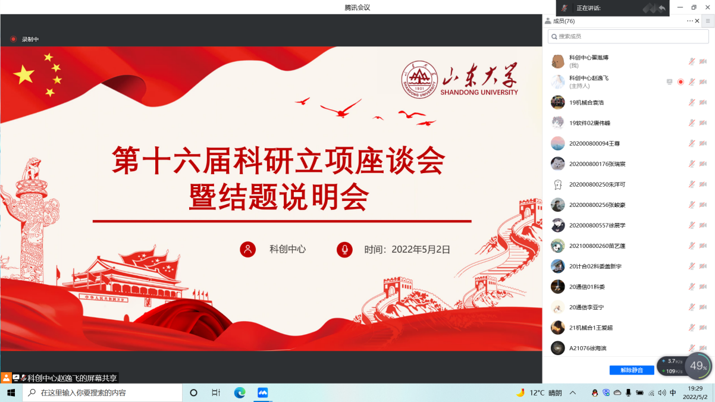Open Microsoft Edge from the taskbar

(240, 392)
